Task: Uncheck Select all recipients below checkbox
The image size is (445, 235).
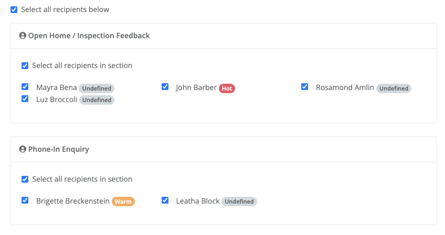Action: coord(14,10)
